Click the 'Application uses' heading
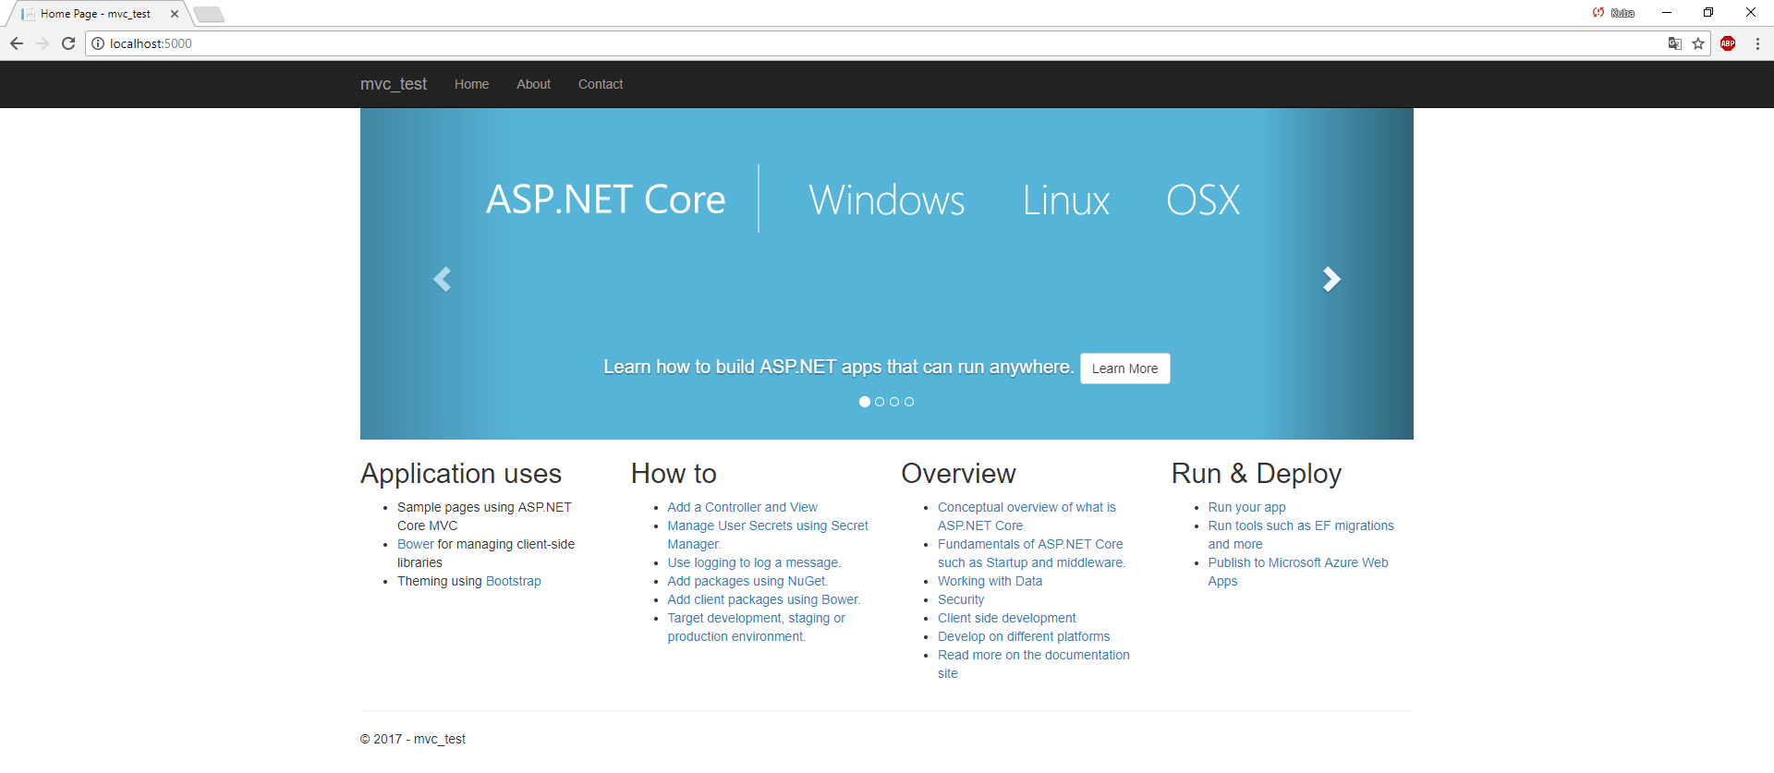The width and height of the screenshot is (1774, 773). pos(461,474)
